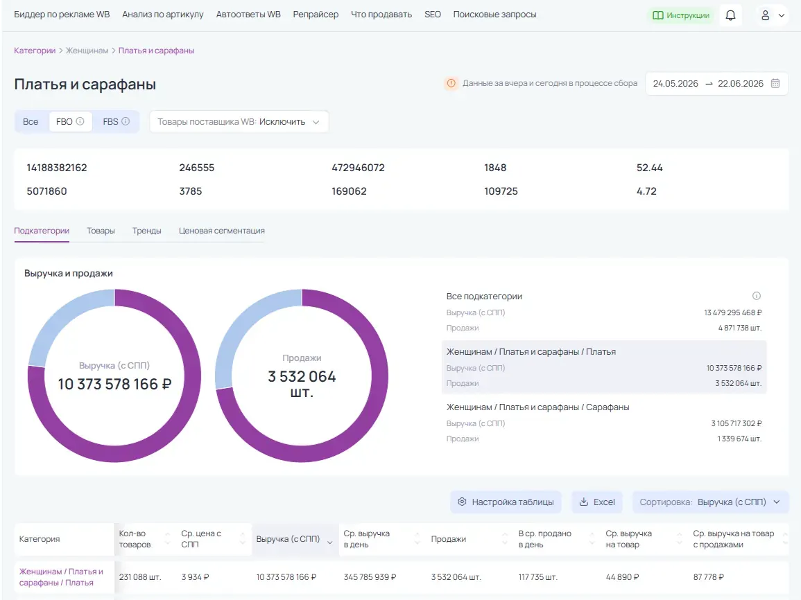Click the value 14188382162
This screenshot has width=801, height=600.
click(x=57, y=168)
